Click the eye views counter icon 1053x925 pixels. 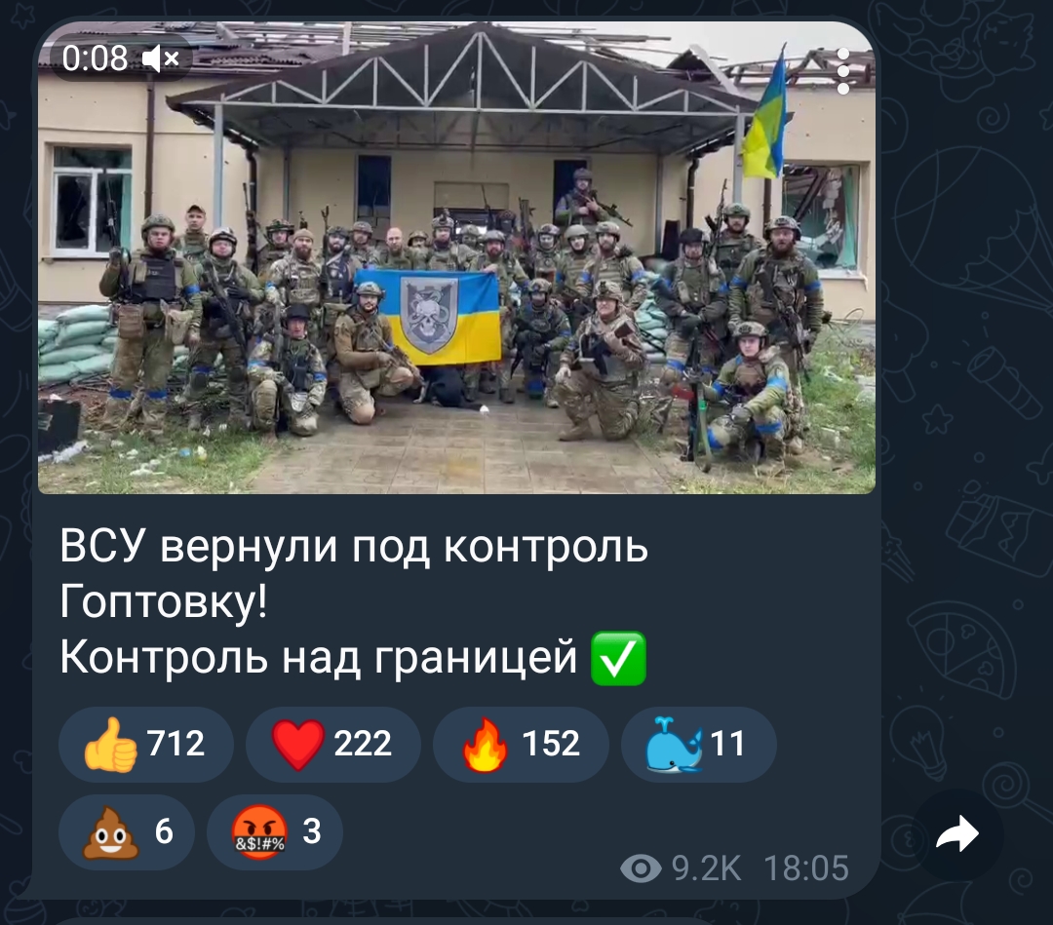(x=641, y=867)
